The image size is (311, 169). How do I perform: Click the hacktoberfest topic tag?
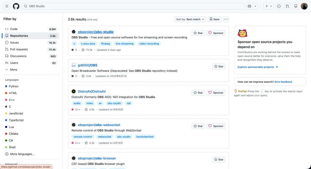click(x=145, y=137)
